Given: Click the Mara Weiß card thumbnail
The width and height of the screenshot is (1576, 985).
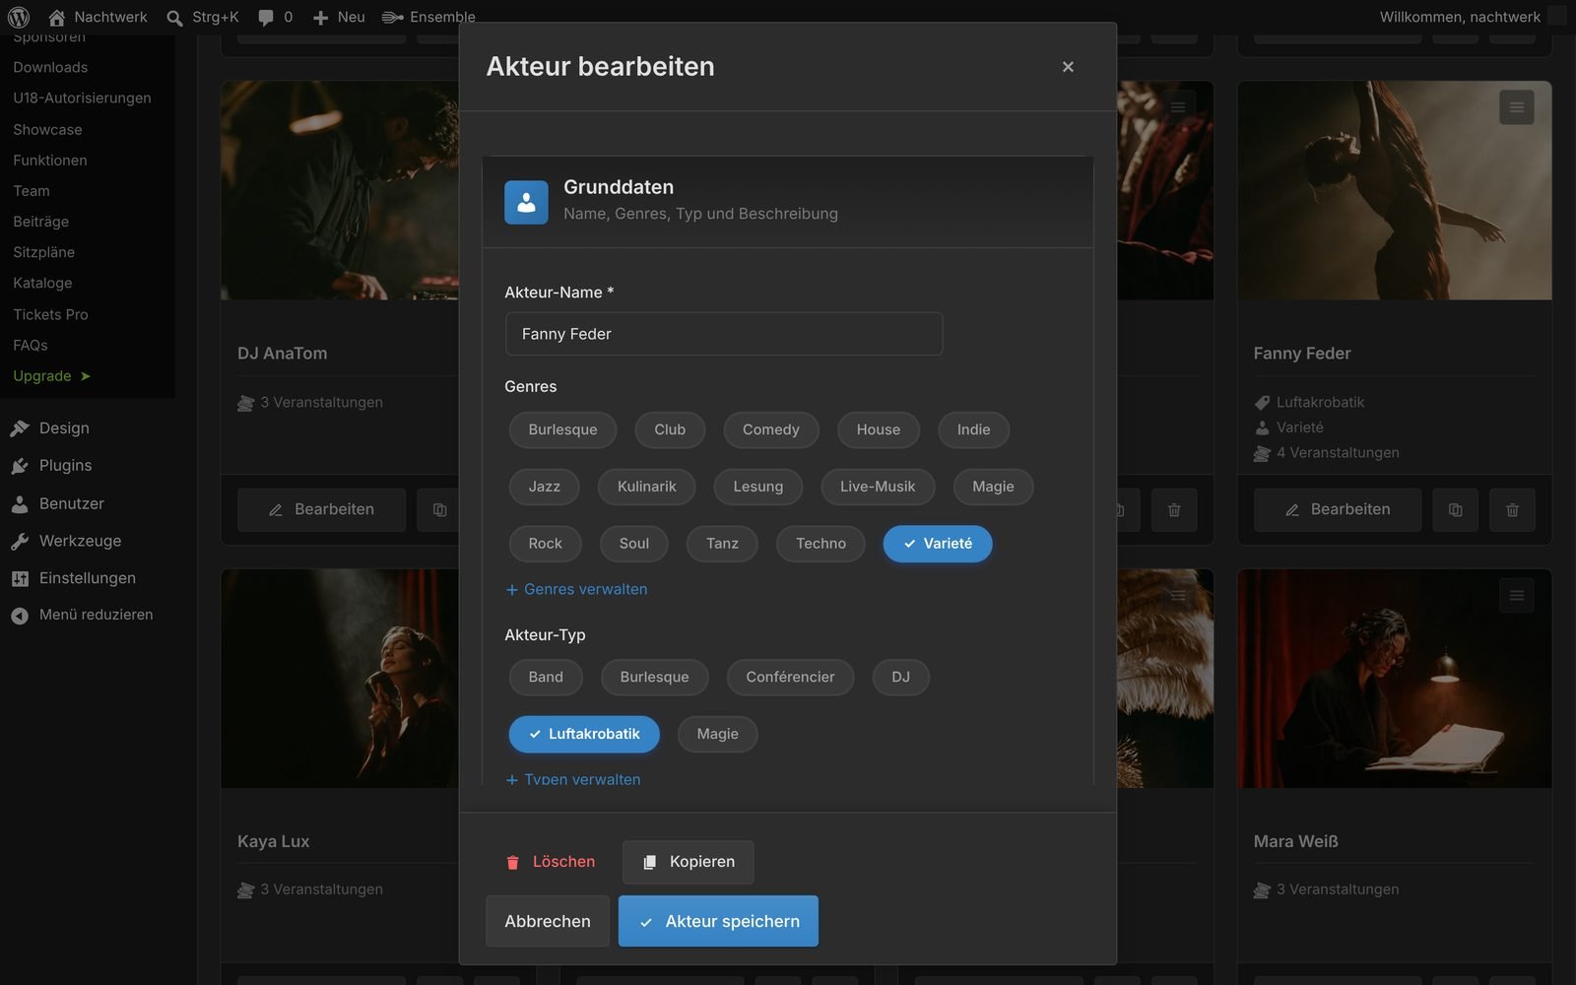Looking at the screenshot, I should [x=1395, y=679].
